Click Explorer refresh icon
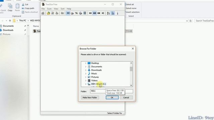 [191, 21]
